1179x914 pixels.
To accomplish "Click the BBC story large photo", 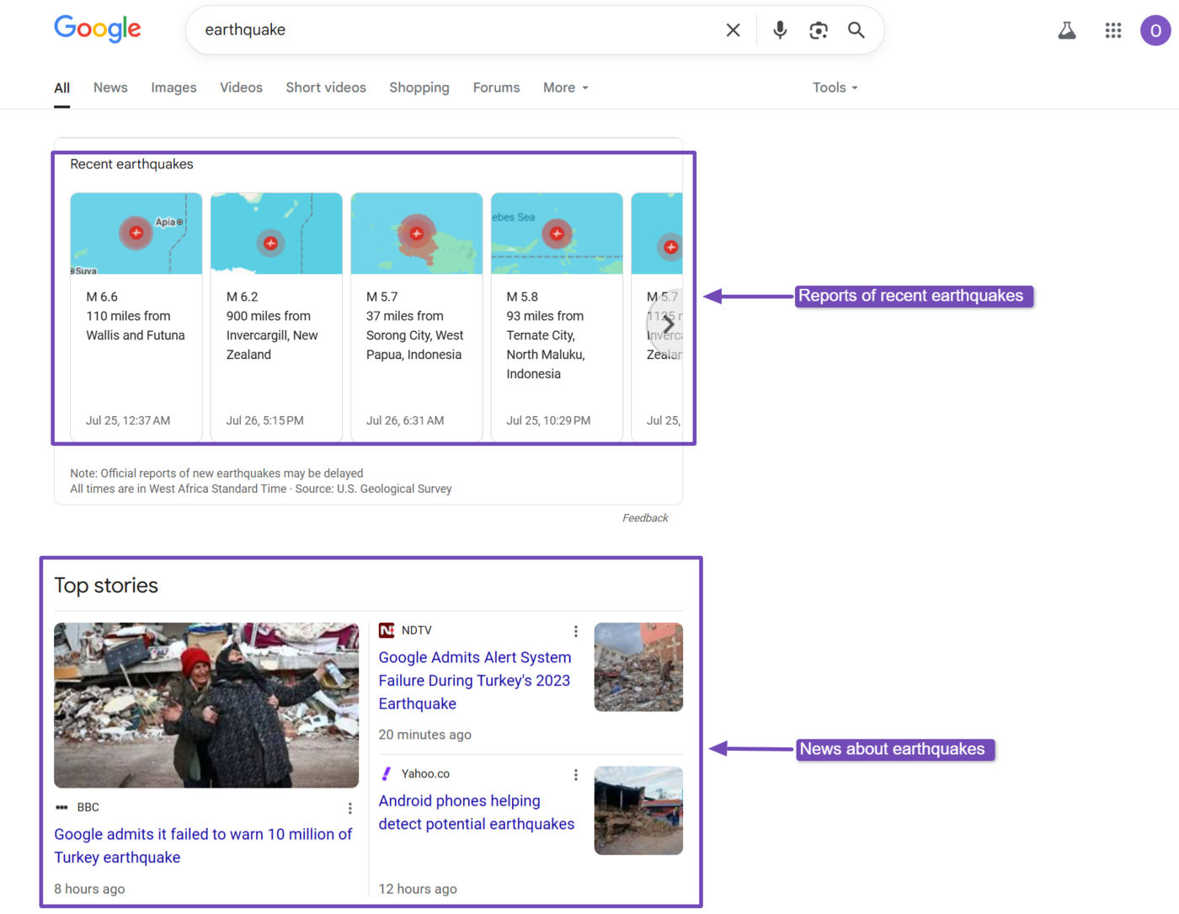I will tap(206, 705).
